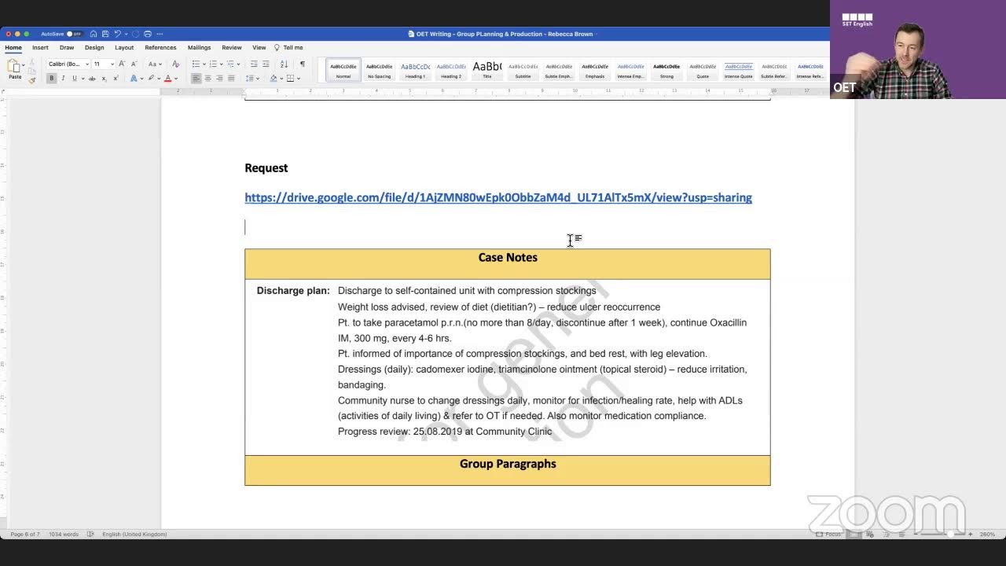Decrease font size with the small A
1006x566 pixels.
pos(134,64)
